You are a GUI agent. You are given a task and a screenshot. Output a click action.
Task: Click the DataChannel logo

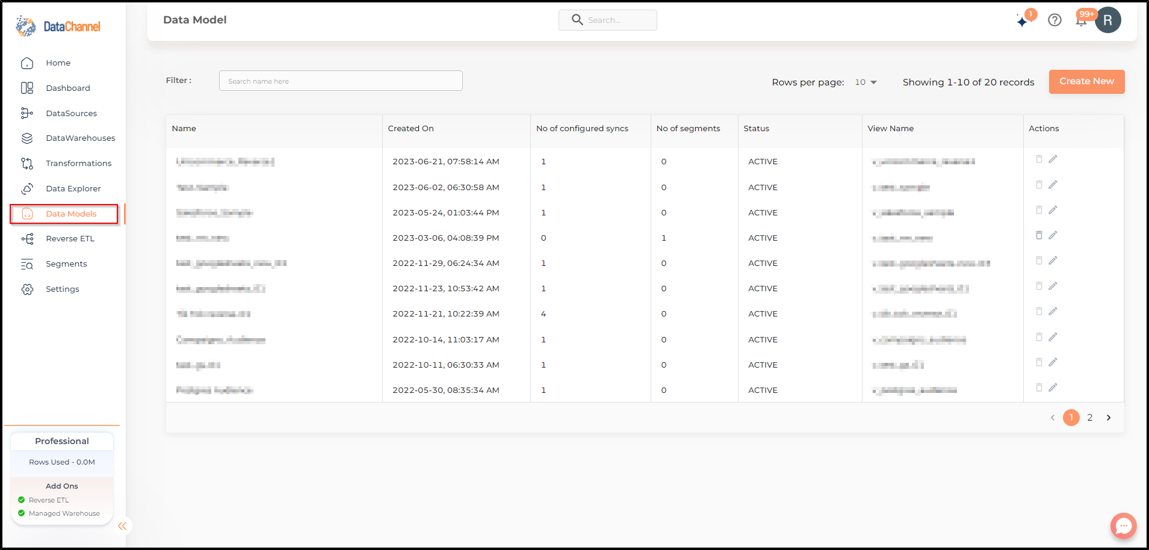pos(58,26)
